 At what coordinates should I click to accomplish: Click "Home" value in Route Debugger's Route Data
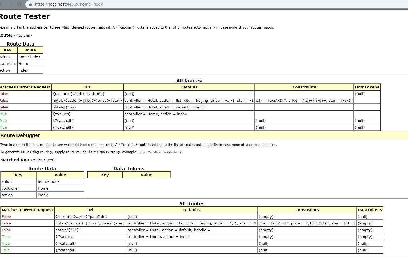pyautogui.click(x=43, y=188)
